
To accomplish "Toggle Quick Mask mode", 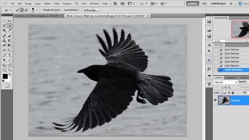I will coord(7,86).
